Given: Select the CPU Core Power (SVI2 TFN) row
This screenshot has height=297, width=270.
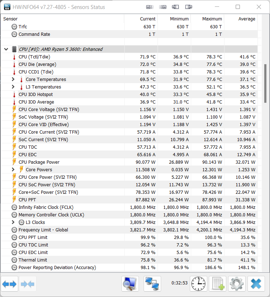Looking at the screenshot, I should (129, 177).
